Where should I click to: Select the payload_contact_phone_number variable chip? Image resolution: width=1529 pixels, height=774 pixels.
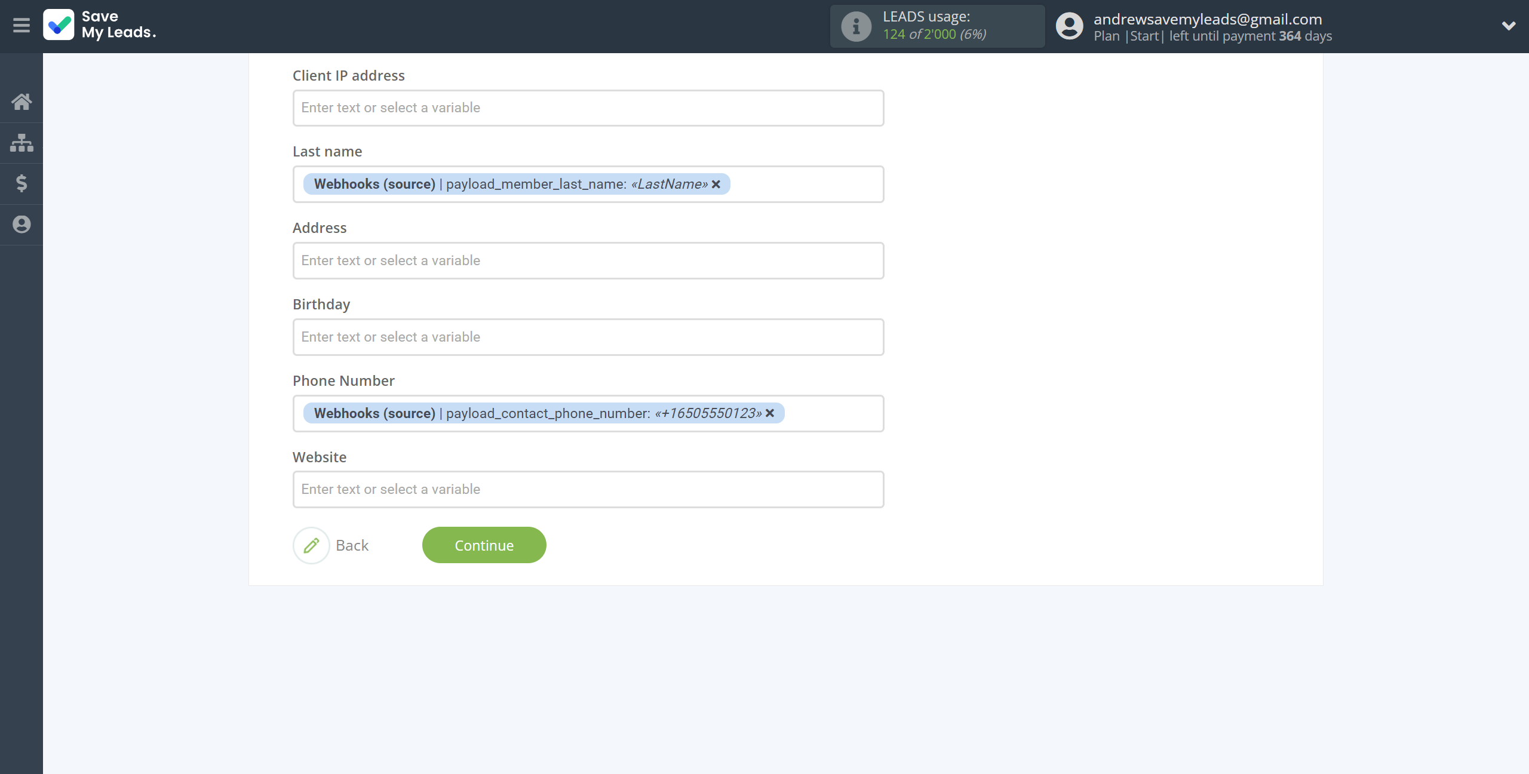click(x=544, y=413)
